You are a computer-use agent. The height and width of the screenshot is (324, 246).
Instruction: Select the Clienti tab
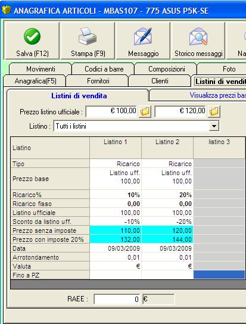pyautogui.click(x=160, y=81)
